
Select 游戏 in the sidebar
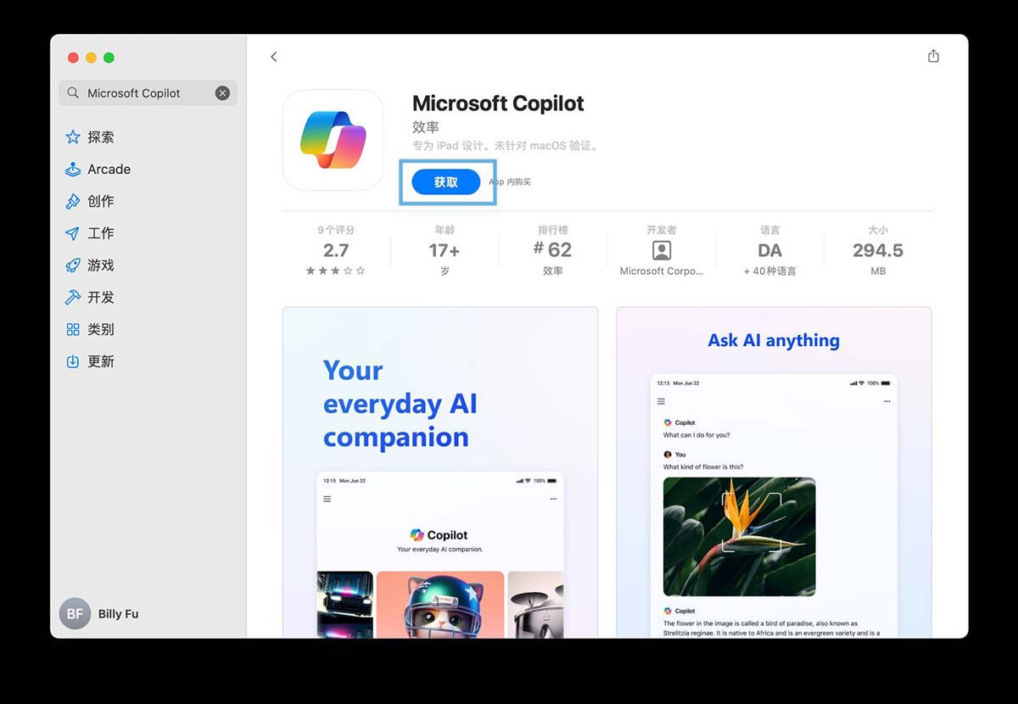tap(100, 265)
